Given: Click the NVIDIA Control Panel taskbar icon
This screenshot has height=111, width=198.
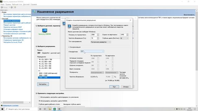Looking at the screenshot, I should (x=54, y=109).
